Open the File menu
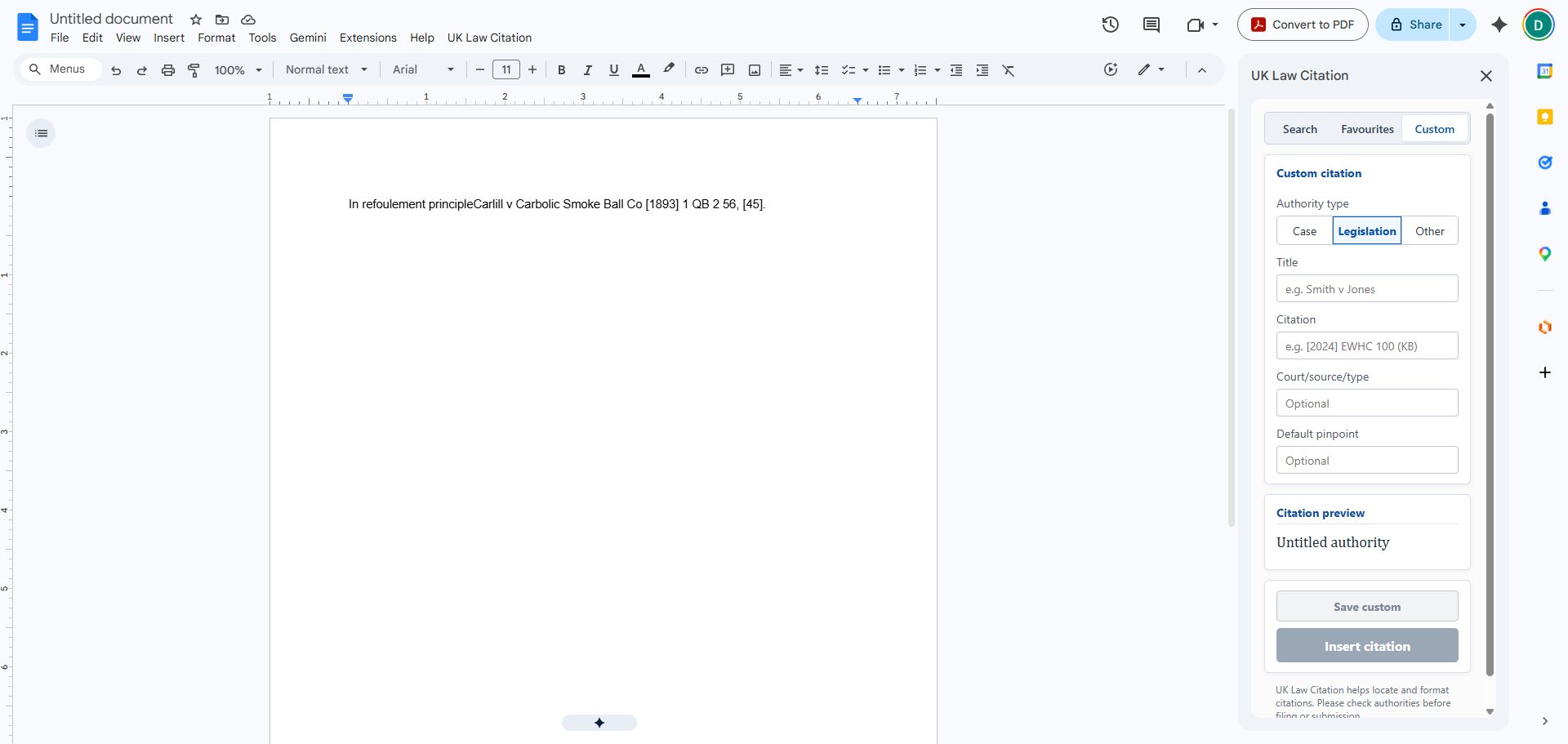The height and width of the screenshot is (744, 1568). [60, 38]
